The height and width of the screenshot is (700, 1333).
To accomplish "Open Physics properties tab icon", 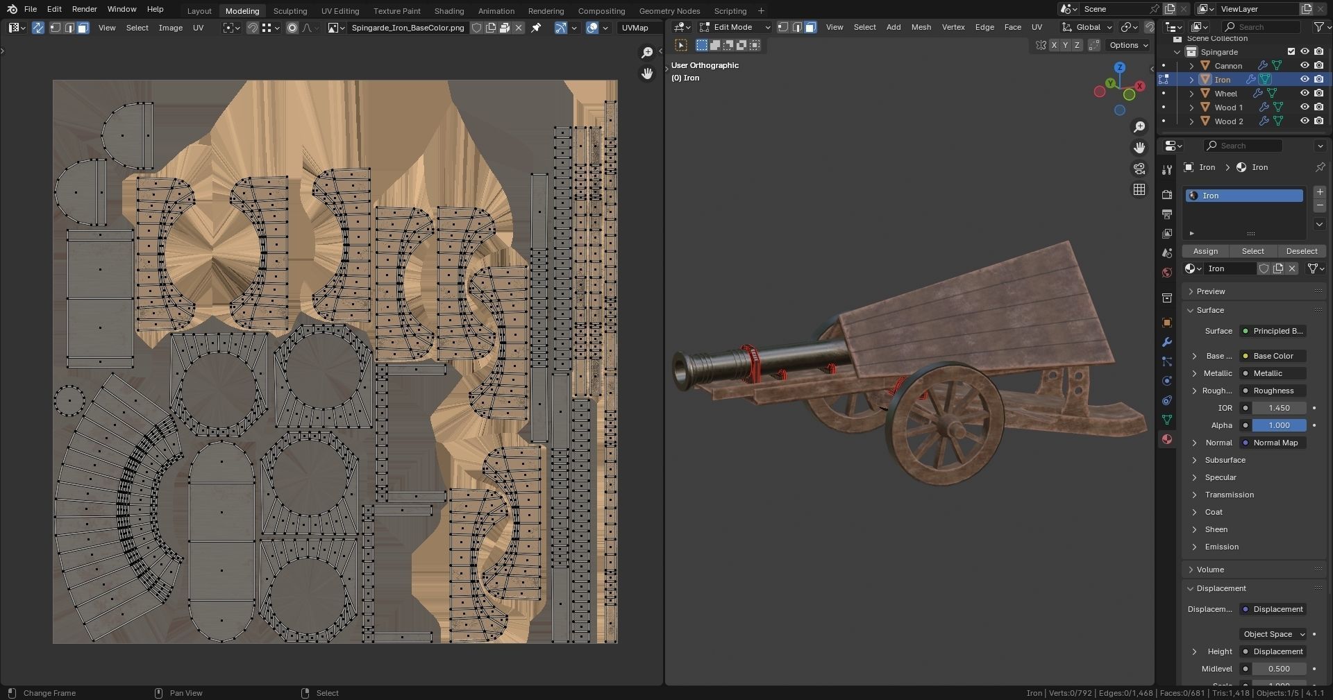I will [1167, 381].
